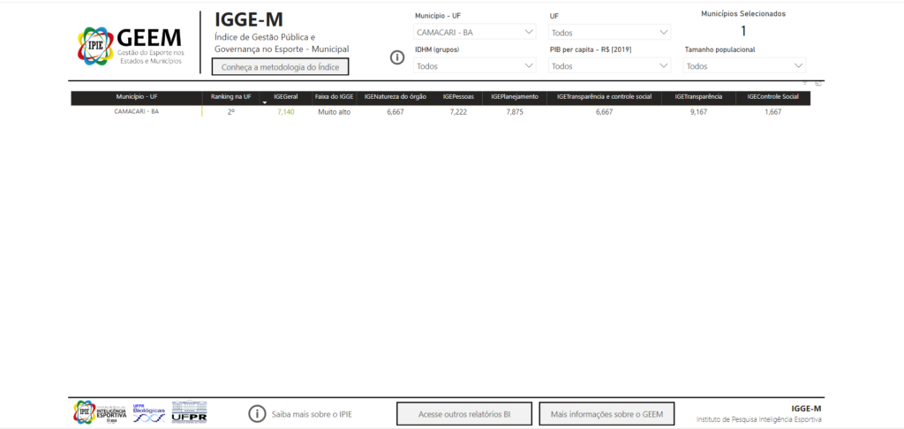Click info icon next to Saiba mais
904x429 pixels.
point(257,413)
